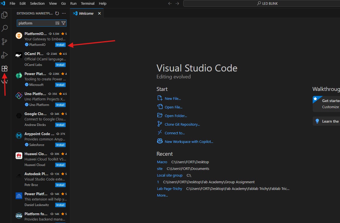
Task: Refresh the Extensions Marketplace list
Action: (x=57, y=13)
